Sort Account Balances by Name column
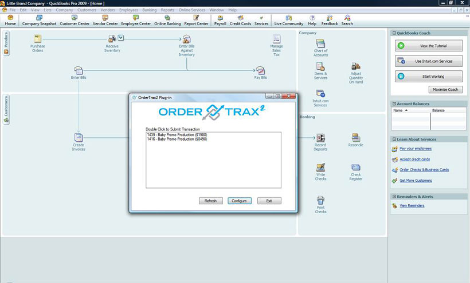Screen dimensions: 470x283 [x=410, y=110]
